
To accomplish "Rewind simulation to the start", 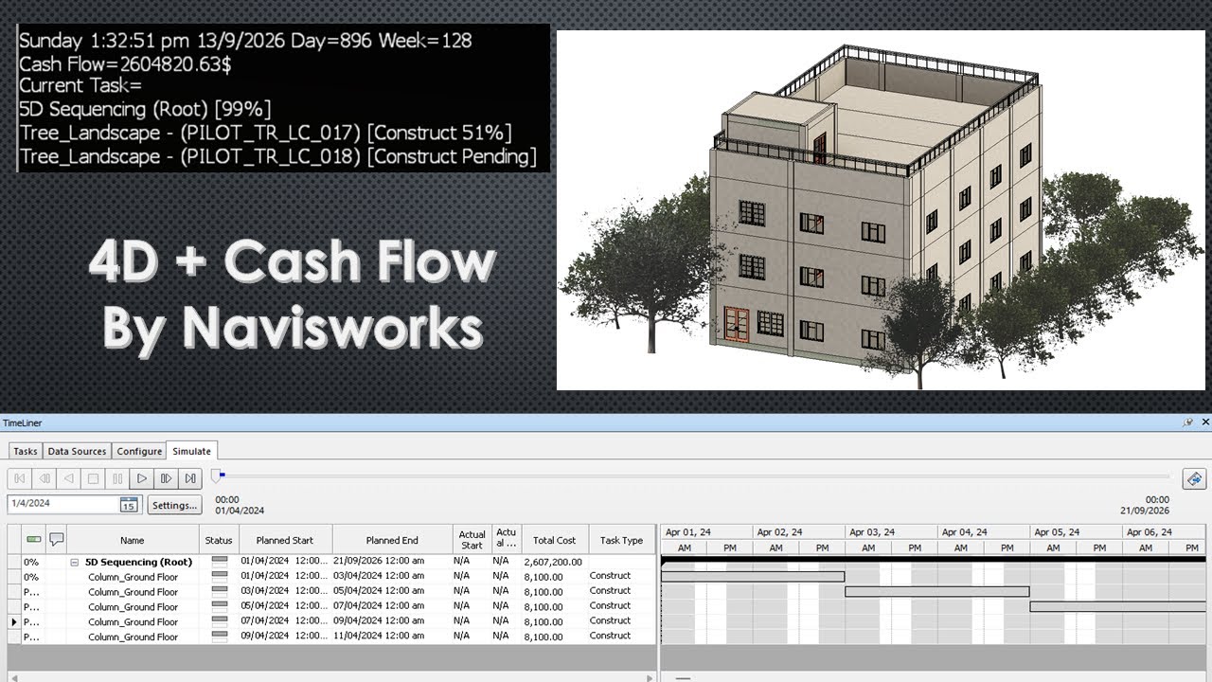I will tap(20, 478).
